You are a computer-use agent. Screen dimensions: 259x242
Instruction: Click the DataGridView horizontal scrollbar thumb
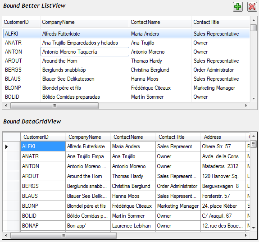click(x=64, y=235)
